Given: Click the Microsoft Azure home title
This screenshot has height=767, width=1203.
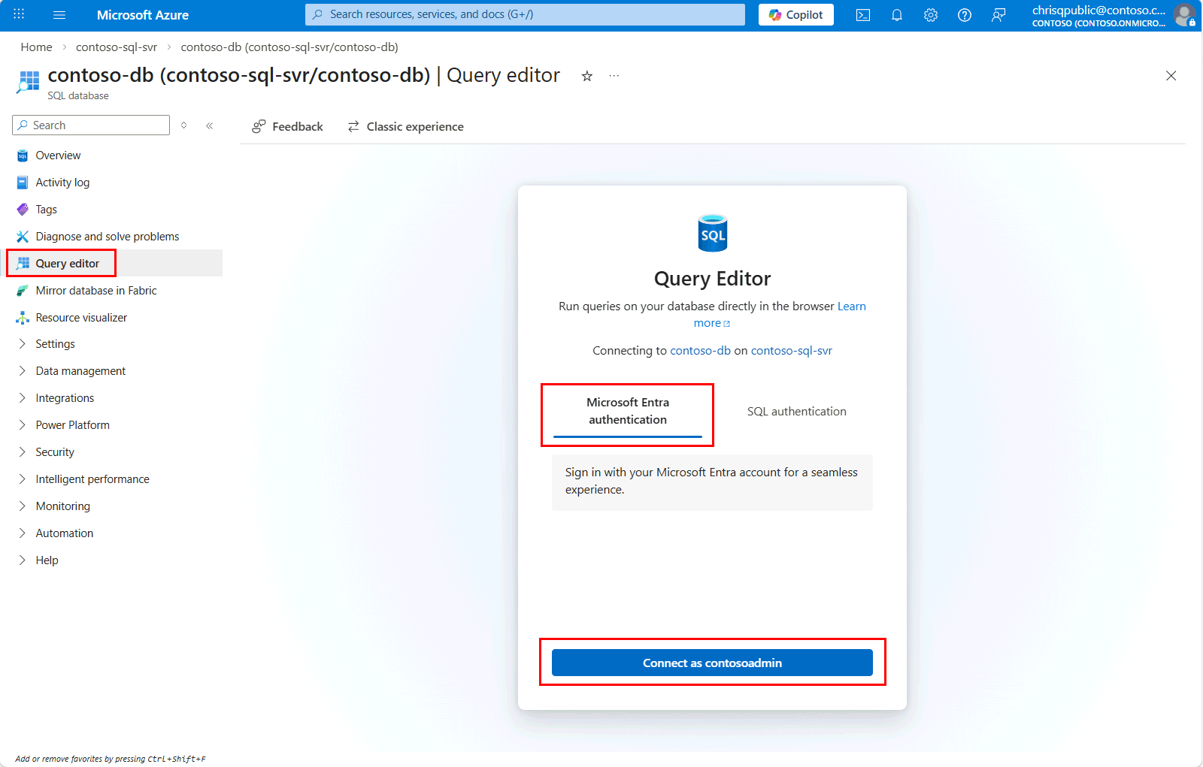Looking at the screenshot, I should [143, 15].
